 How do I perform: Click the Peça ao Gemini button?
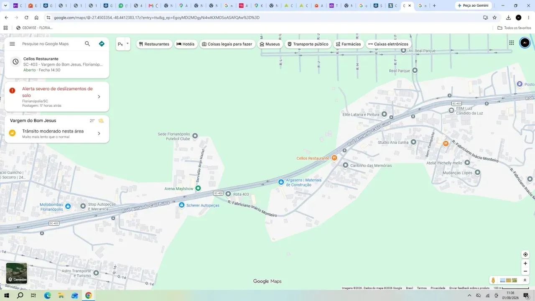tap(473, 5)
